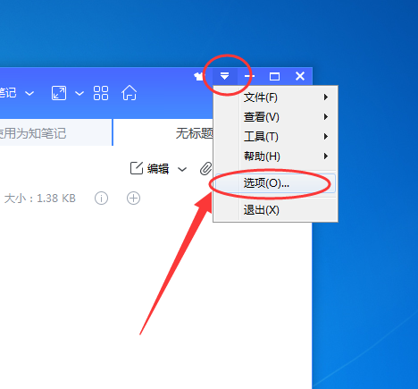418x389 pixels.
Task: Show note info via circled i icon
Action: [101, 199]
